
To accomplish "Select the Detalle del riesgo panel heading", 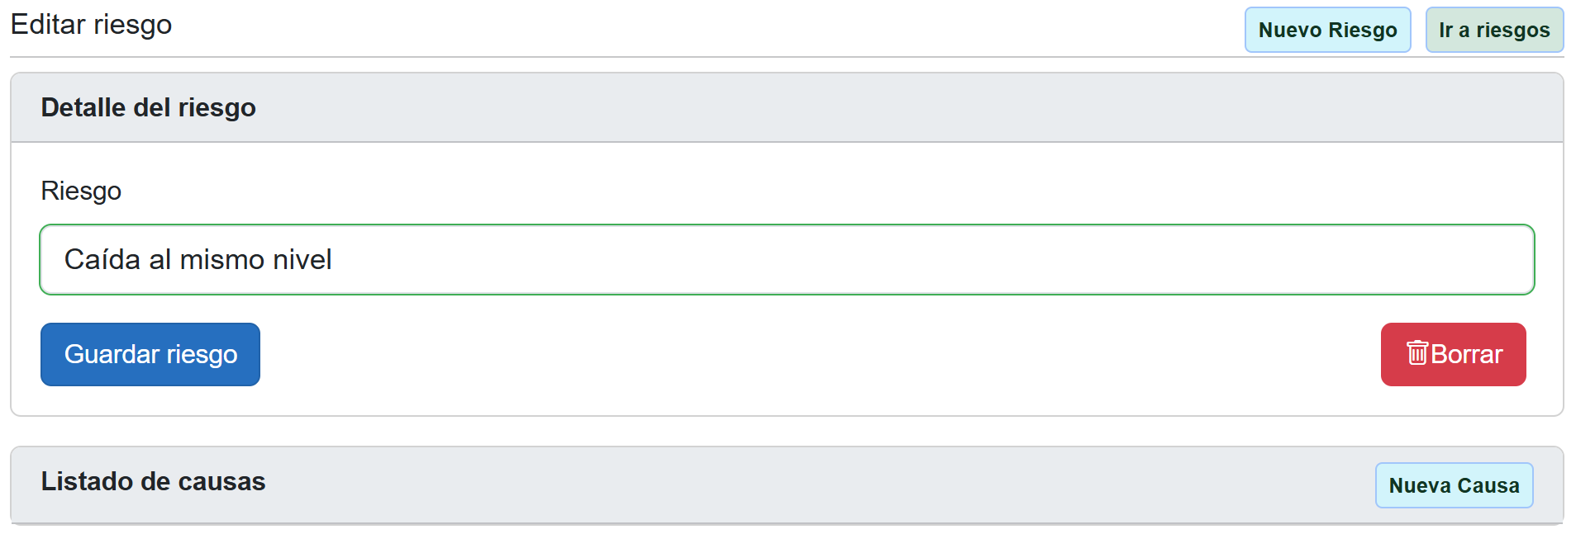I will click(x=149, y=108).
